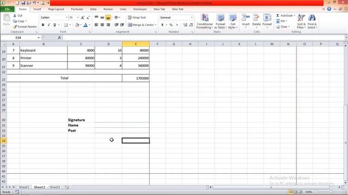Click the insert function fx icon
The image size is (348, 195).
59,37
